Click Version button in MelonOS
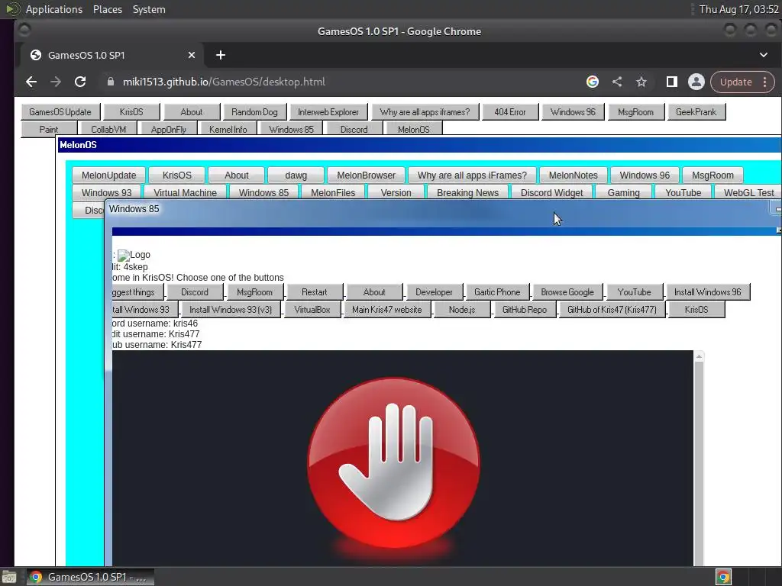The width and height of the screenshot is (782, 586). [x=396, y=193]
